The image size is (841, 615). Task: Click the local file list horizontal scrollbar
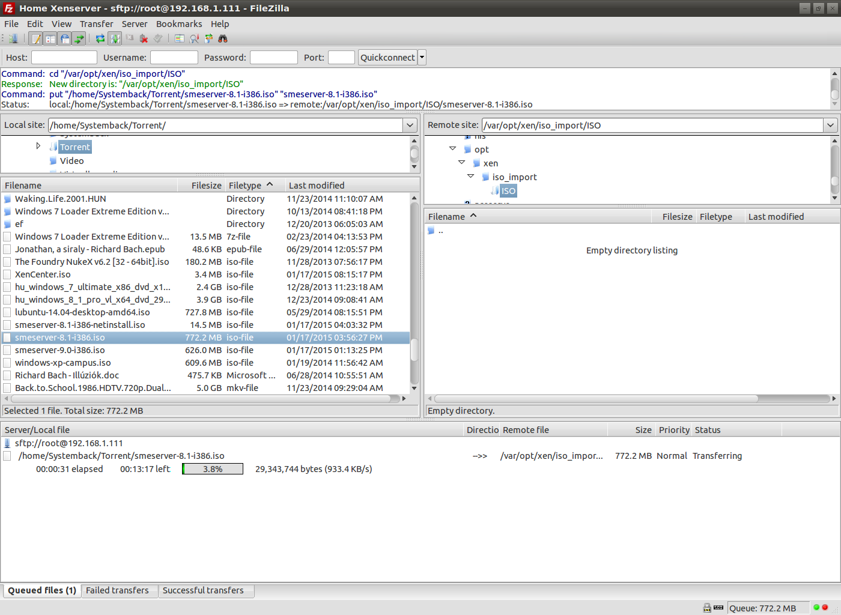point(205,398)
